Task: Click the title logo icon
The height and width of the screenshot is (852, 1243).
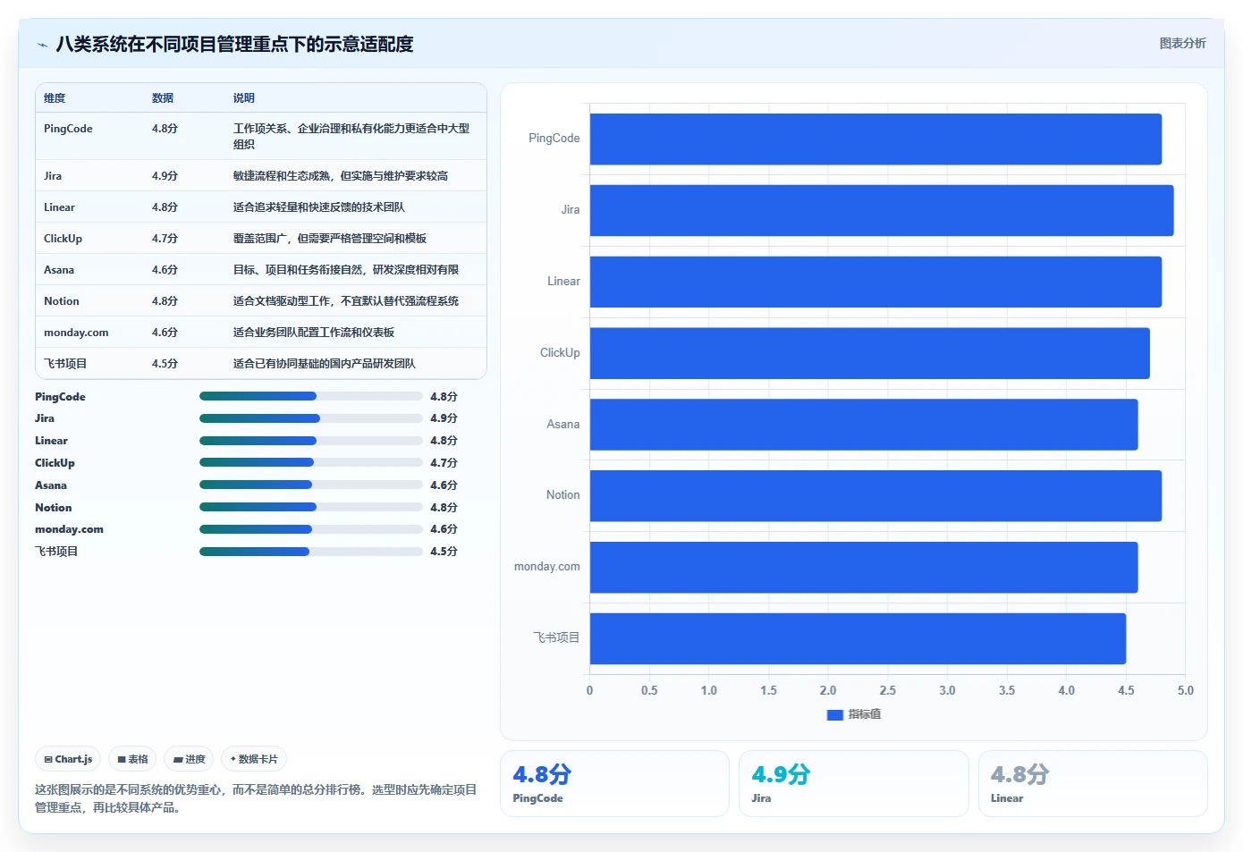Action: 42,45
